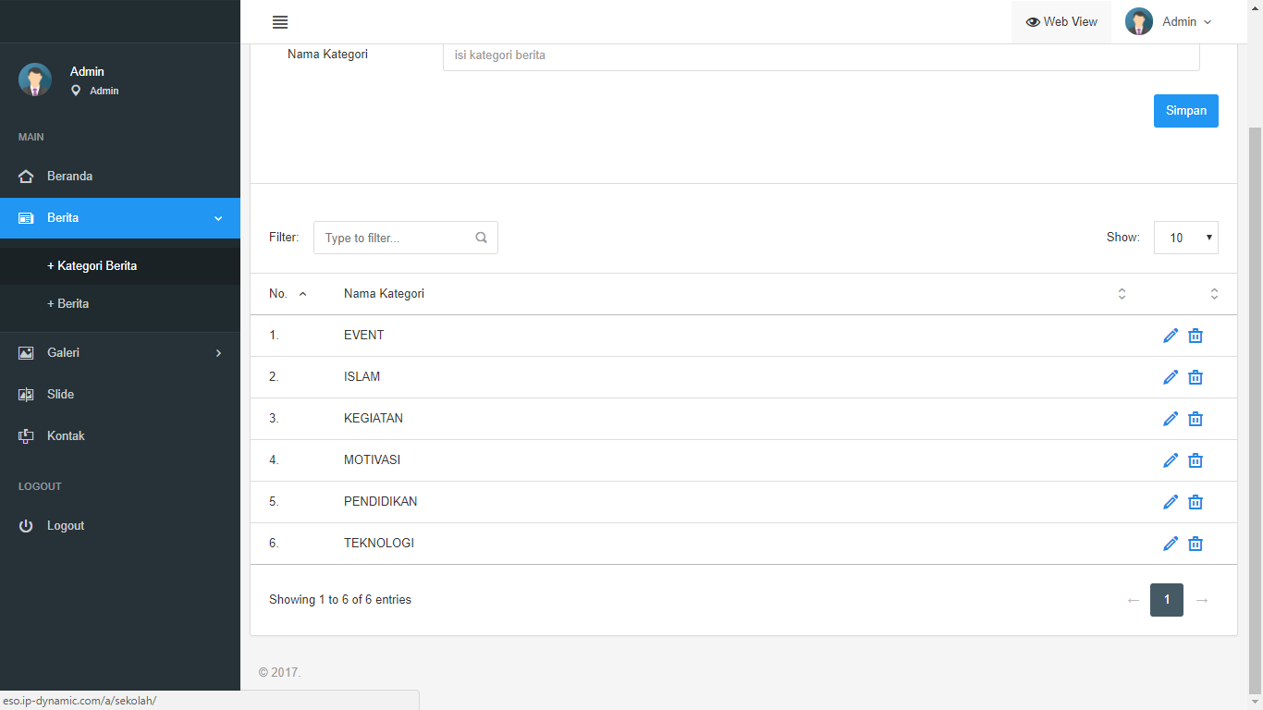This screenshot has height=710, width=1263.
Task: Delete the ISLAM category using trash icon
Action: (x=1196, y=377)
